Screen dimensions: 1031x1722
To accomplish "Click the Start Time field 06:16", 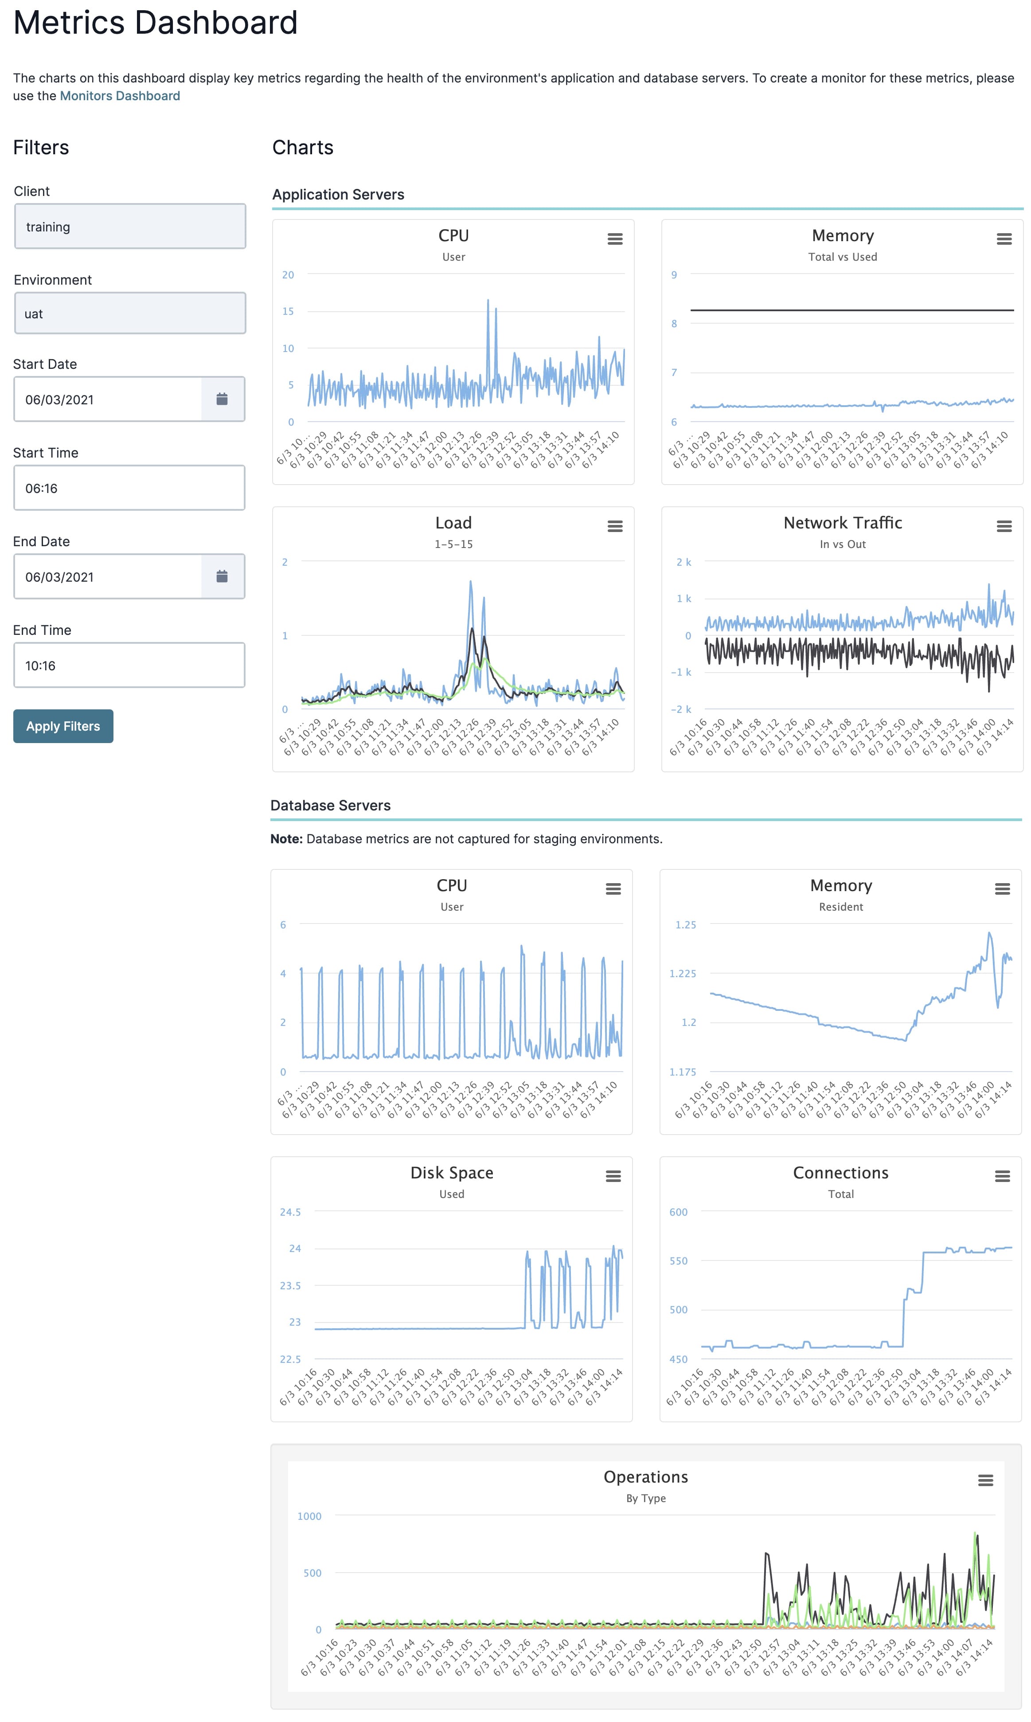I will click(129, 488).
